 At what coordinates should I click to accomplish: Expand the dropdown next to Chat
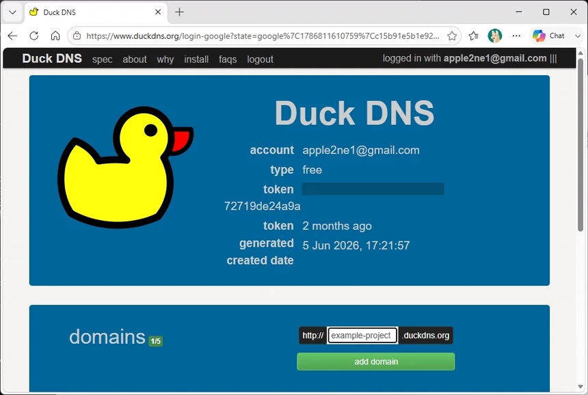point(578,36)
